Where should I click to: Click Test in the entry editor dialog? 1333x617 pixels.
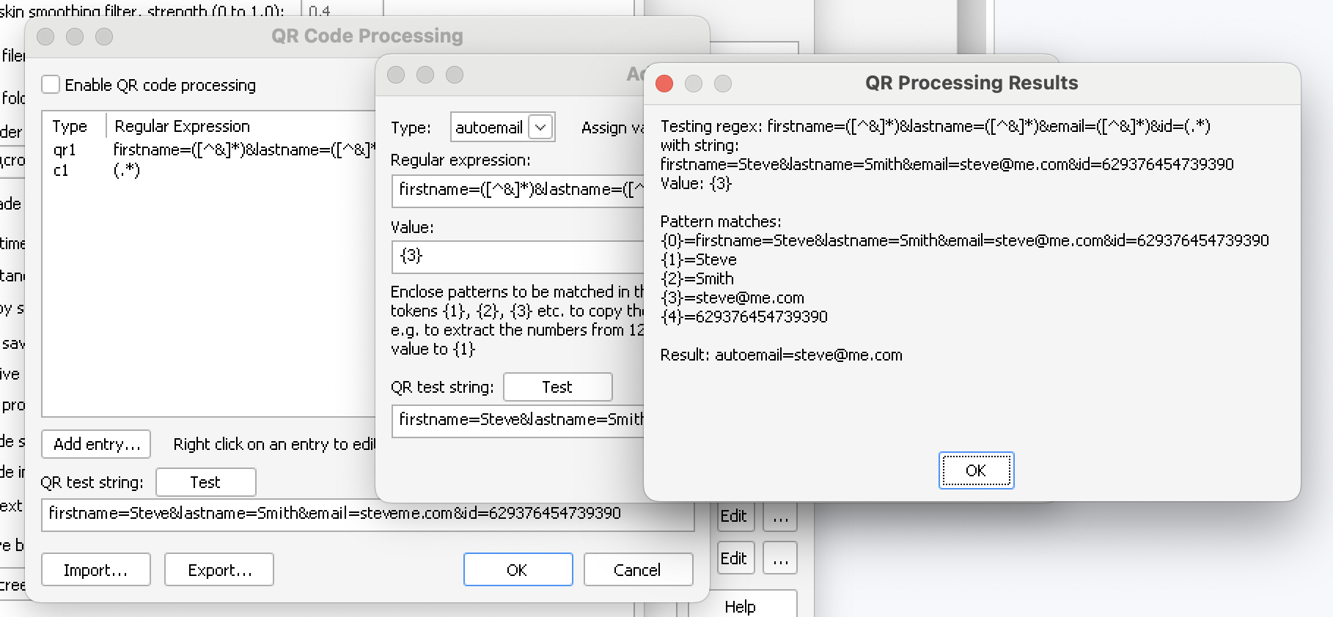(557, 387)
